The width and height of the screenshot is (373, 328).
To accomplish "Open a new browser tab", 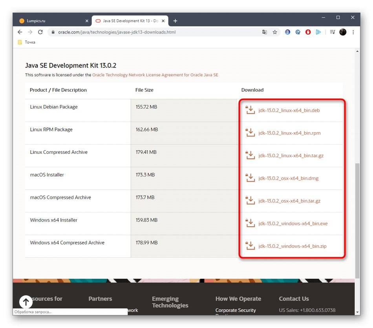I will tap(175, 21).
